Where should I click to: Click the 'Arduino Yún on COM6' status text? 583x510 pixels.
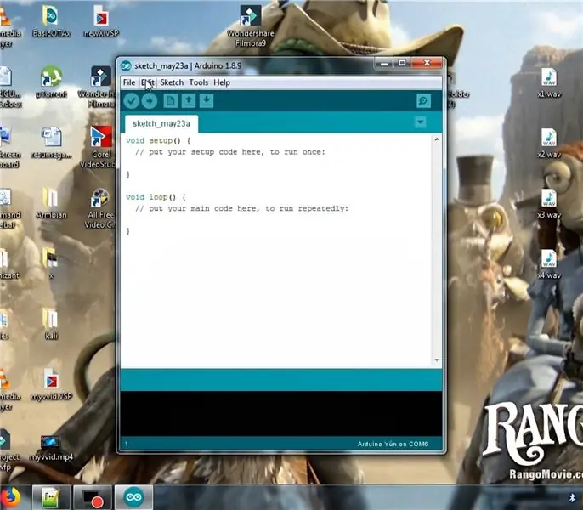[x=393, y=445]
